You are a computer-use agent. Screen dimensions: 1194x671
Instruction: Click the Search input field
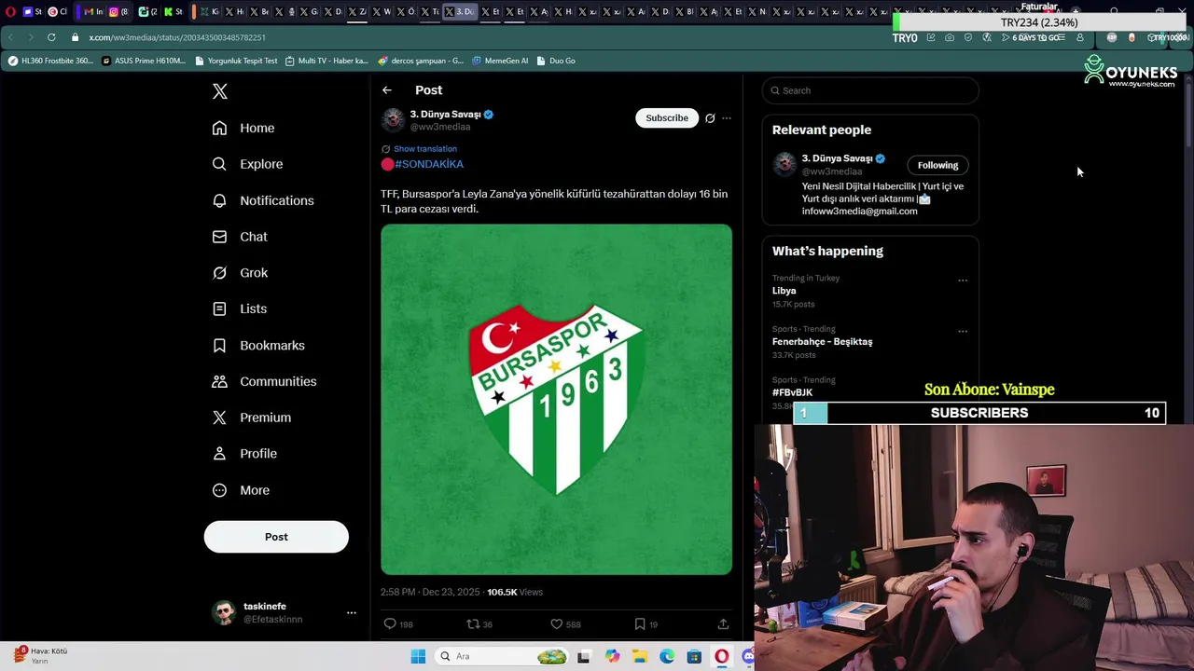870,90
